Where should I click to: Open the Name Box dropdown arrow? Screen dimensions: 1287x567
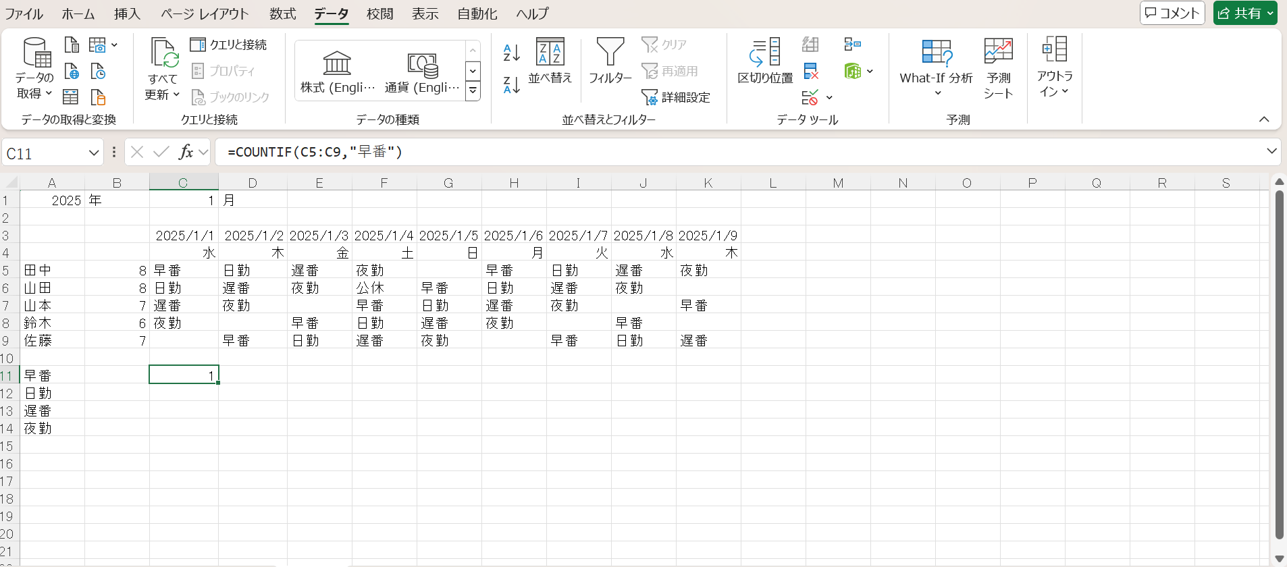point(93,153)
